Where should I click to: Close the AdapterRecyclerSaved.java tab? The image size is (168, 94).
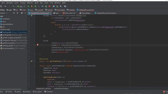click(x=117, y=13)
